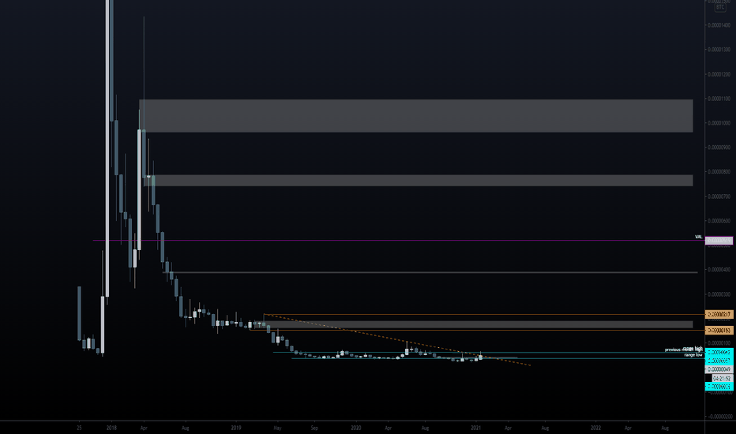Click the 0.00001200 price axis label
Screen dimensions: 736x434
[719, 74]
